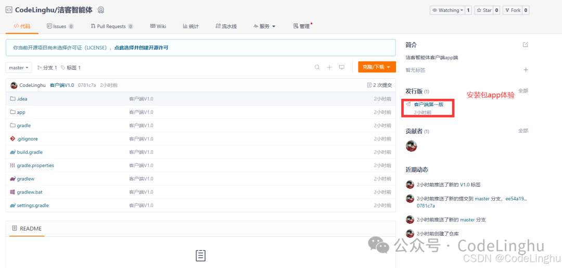Click the avatar beside the V1.0 标签 activity
The image size is (562, 268).
(410, 185)
